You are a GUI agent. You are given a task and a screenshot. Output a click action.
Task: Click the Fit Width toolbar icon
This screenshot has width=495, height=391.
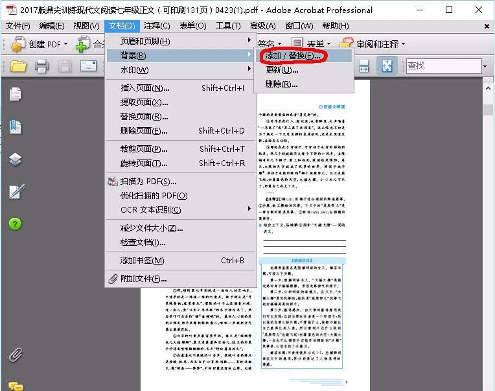pos(363,66)
